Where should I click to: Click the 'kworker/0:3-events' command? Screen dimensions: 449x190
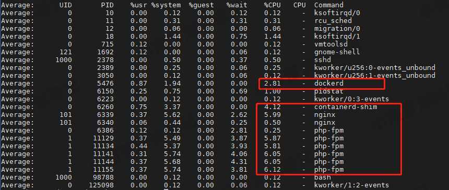pos(351,99)
